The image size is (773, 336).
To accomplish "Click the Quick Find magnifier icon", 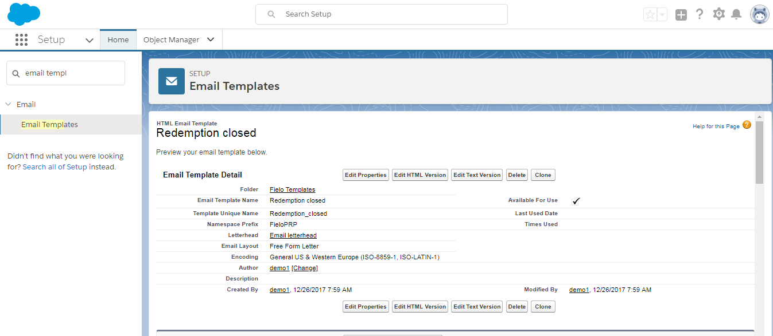I will click(x=16, y=73).
